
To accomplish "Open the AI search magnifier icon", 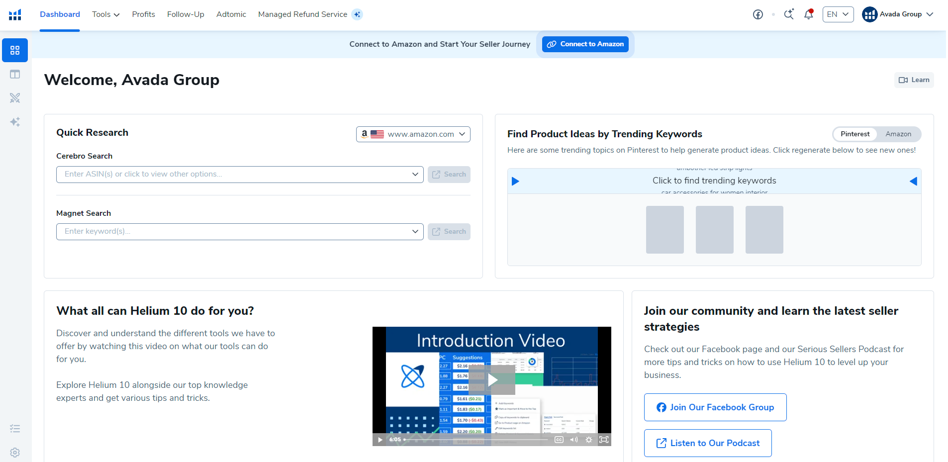I will coord(789,14).
